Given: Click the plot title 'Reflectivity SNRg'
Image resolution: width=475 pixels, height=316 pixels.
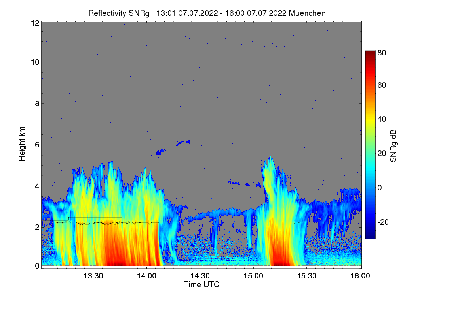Looking at the screenshot, I should 119,13.
